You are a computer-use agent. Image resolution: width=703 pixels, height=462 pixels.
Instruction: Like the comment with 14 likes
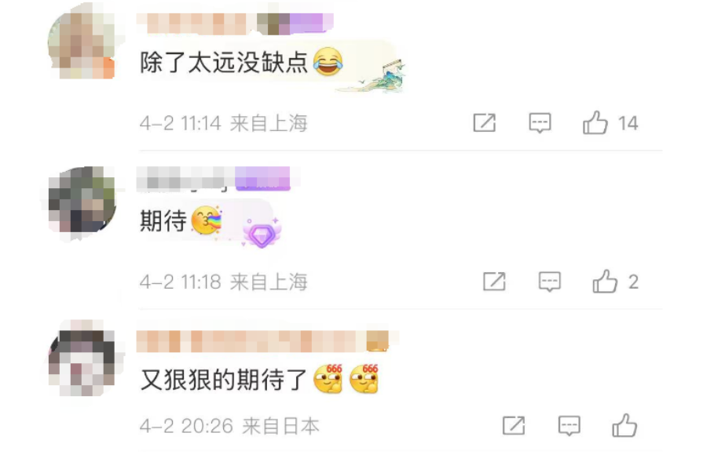[595, 122]
